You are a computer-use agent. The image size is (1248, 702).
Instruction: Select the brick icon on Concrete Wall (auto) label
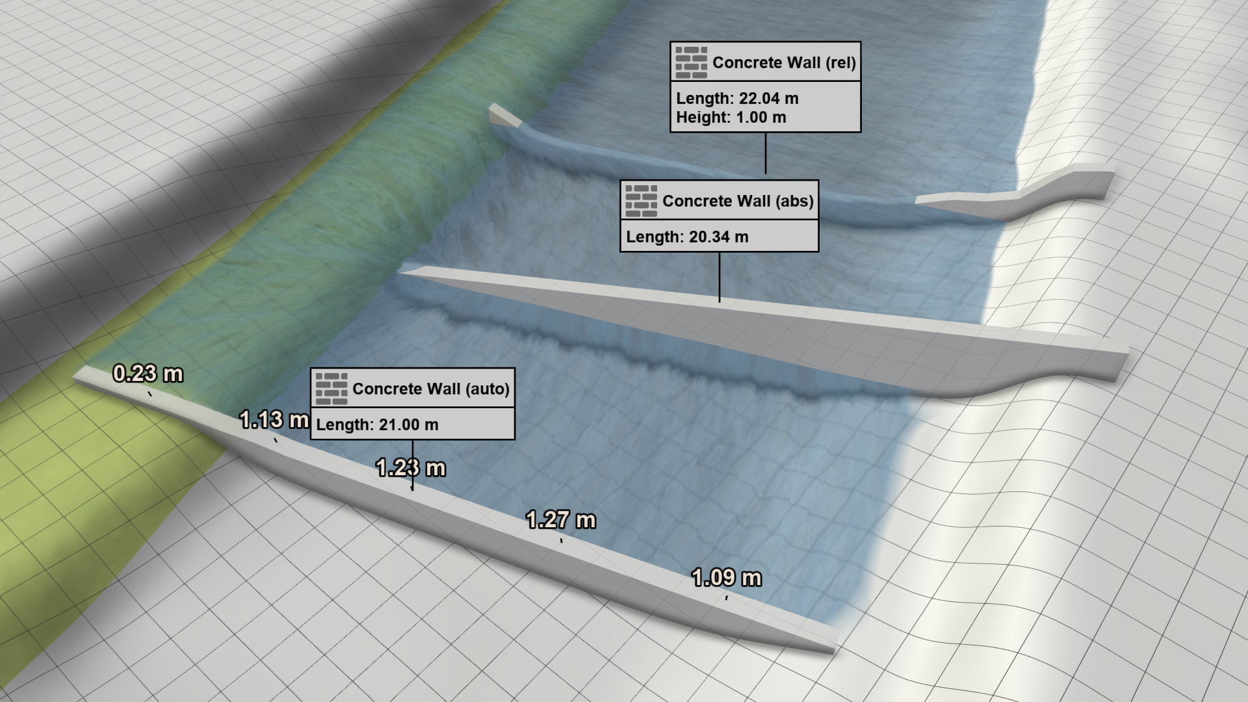click(x=330, y=389)
